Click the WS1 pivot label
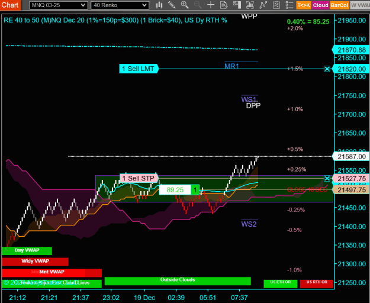This screenshot has height=303, width=370. [249, 99]
